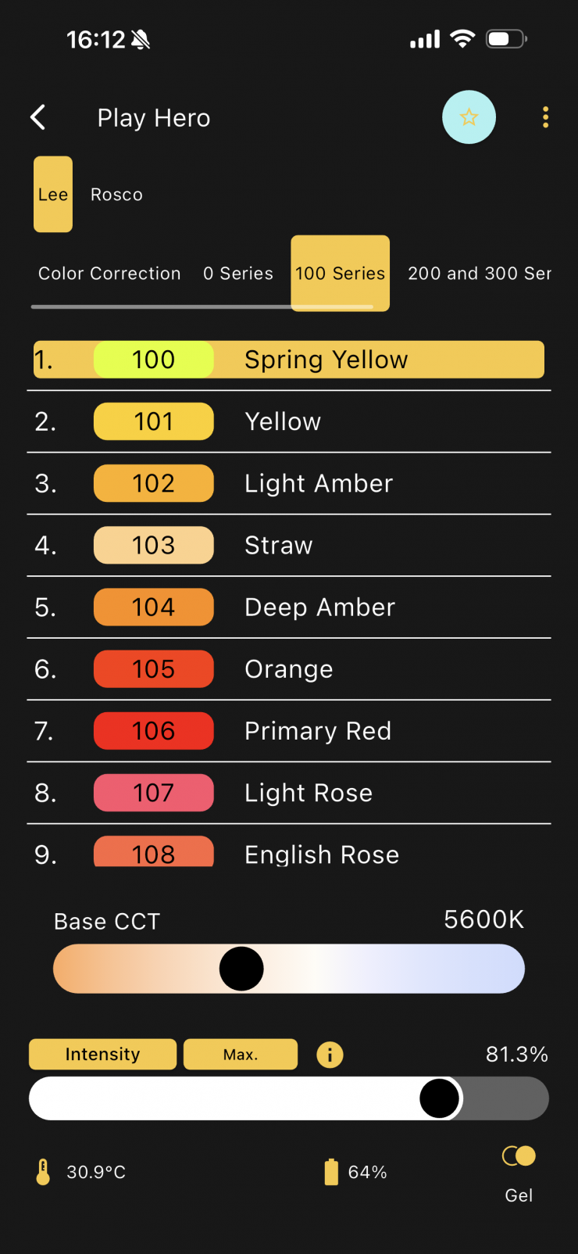Open the three-dot overflow menu
Image resolution: width=578 pixels, height=1254 pixels.
[545, 117]
